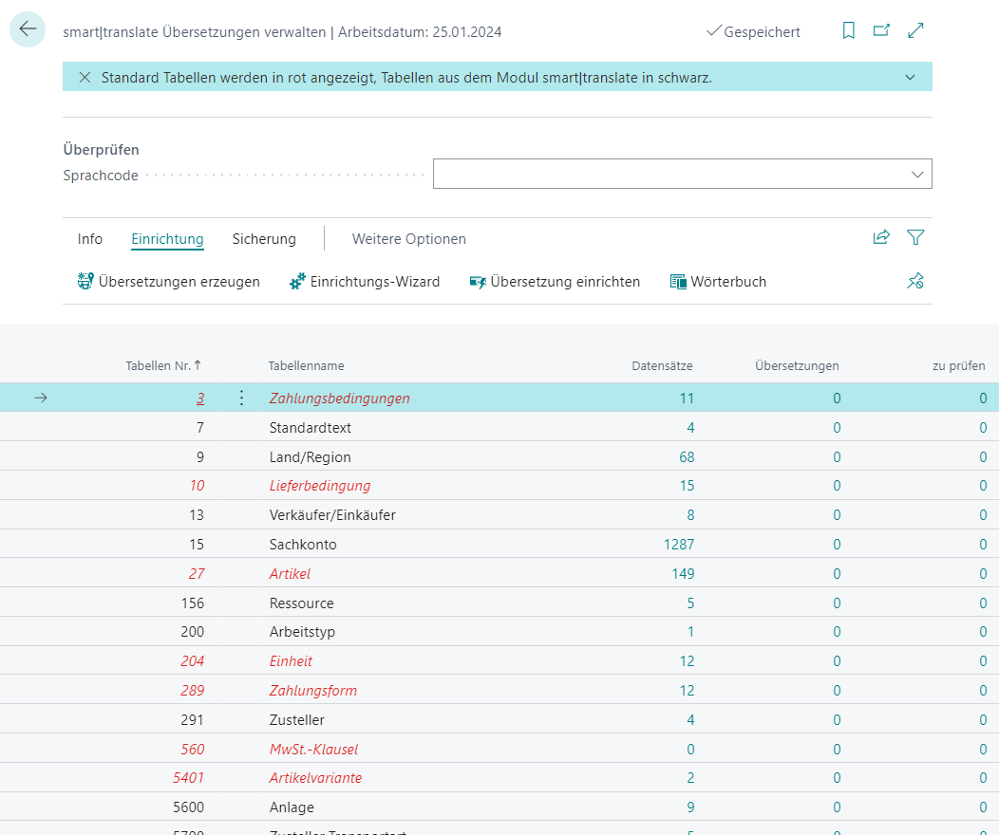Dismiss the notification banner with X

click(85, 78)
